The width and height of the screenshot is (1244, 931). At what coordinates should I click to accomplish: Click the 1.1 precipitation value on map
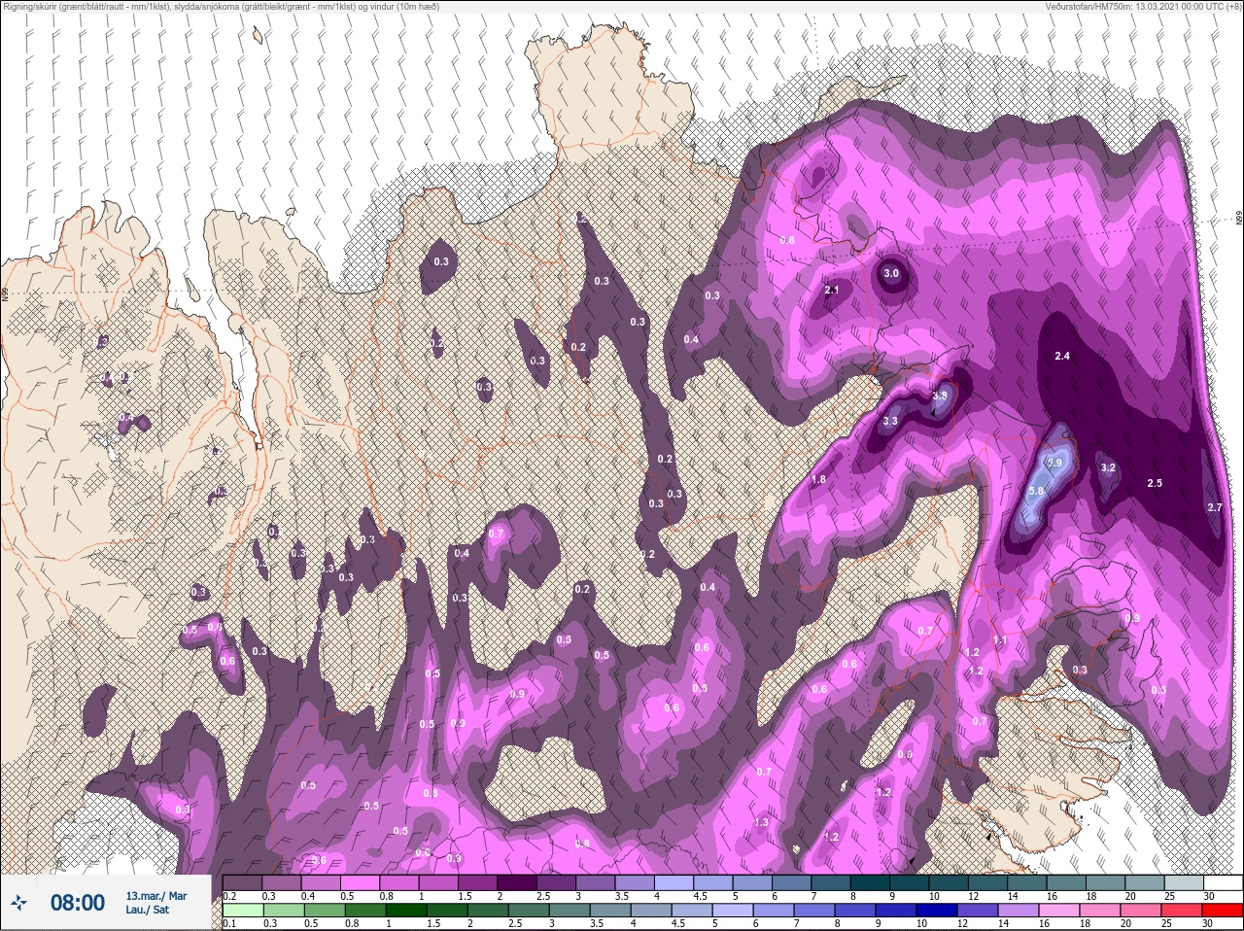(x=1000, y=640)
